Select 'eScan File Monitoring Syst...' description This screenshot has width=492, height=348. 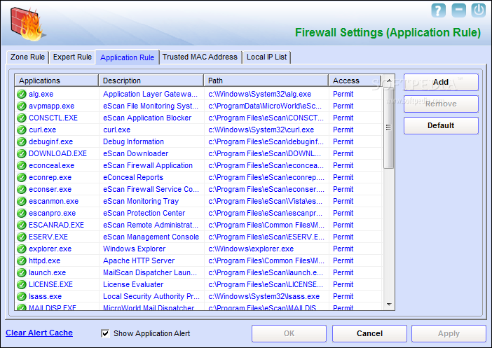click(151, 106)
